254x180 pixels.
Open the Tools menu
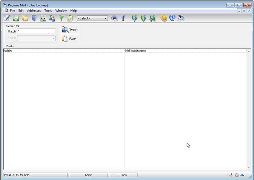48,11
